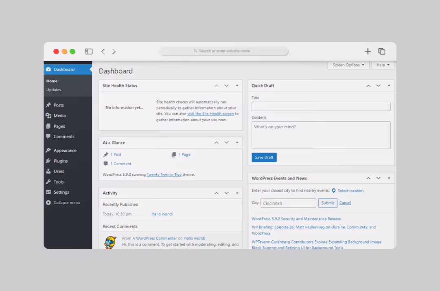Move Quick Draft panel up
Viewport: 440px width, 291px height.
coord(368,86)
